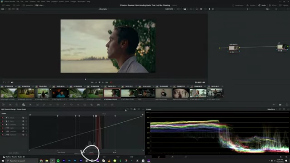Screen dimensions: 290x163
Task: Open the Tracker palette
Action: point(78,105)
